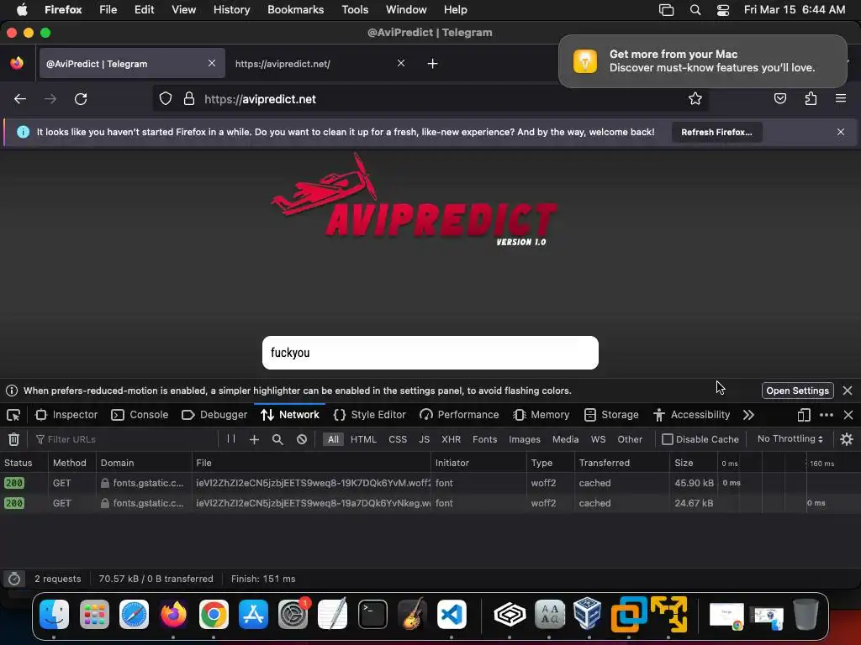Dismiss the Refresh Firefox notification bar

841,132
